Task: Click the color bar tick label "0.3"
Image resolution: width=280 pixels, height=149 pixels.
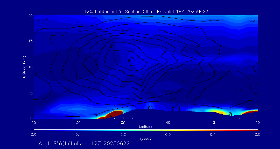Action: click(168, 135)
